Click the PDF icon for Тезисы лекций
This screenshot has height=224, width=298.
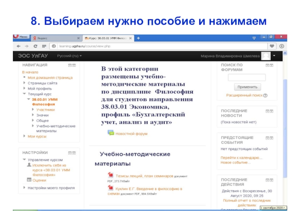(x=110, y=175)
